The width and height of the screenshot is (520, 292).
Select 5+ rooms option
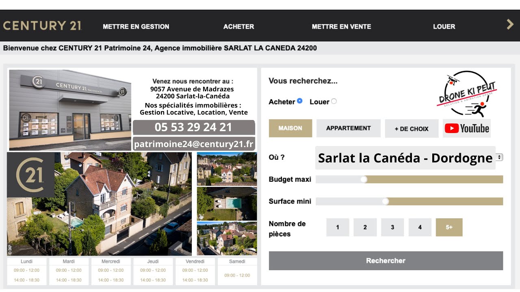tap(449, 227)
